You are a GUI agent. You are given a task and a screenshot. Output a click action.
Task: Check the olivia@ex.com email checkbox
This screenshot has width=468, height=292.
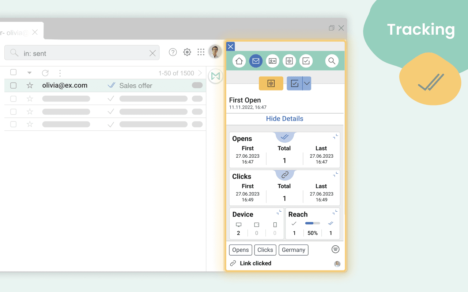click(14, 85)
